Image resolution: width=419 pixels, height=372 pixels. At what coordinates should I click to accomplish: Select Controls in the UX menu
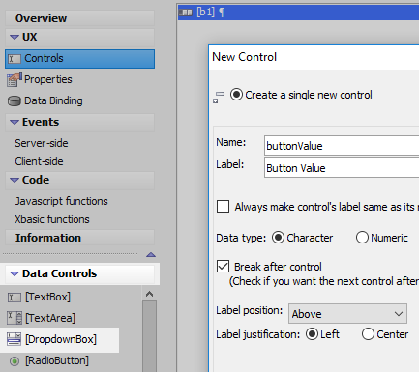pyautogui.click(x=79, y=59)
